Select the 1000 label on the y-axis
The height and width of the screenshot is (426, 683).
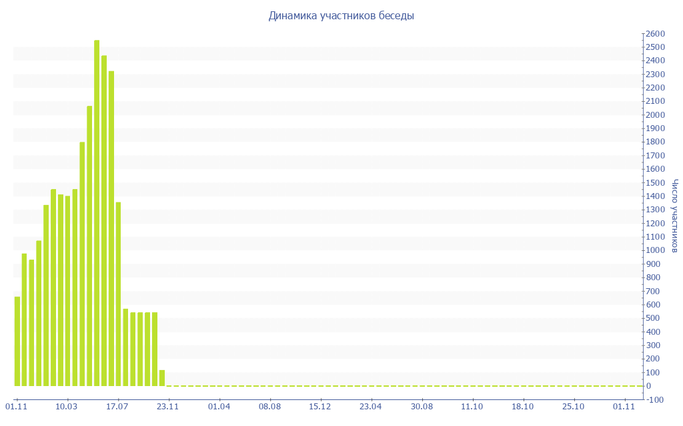click(656, 250)
